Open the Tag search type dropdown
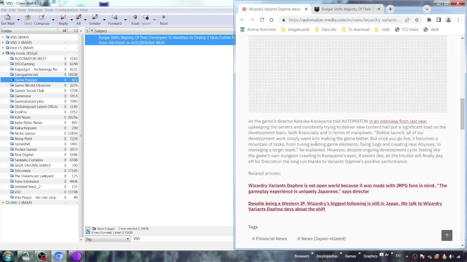The image size is (467, 262). coord(107,239)
